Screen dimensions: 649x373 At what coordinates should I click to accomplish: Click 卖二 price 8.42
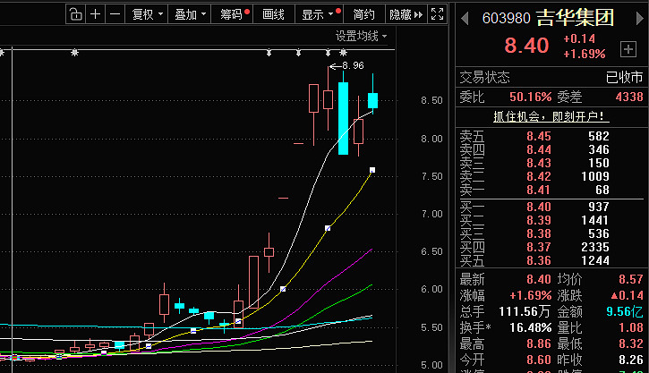coord(539,176)
